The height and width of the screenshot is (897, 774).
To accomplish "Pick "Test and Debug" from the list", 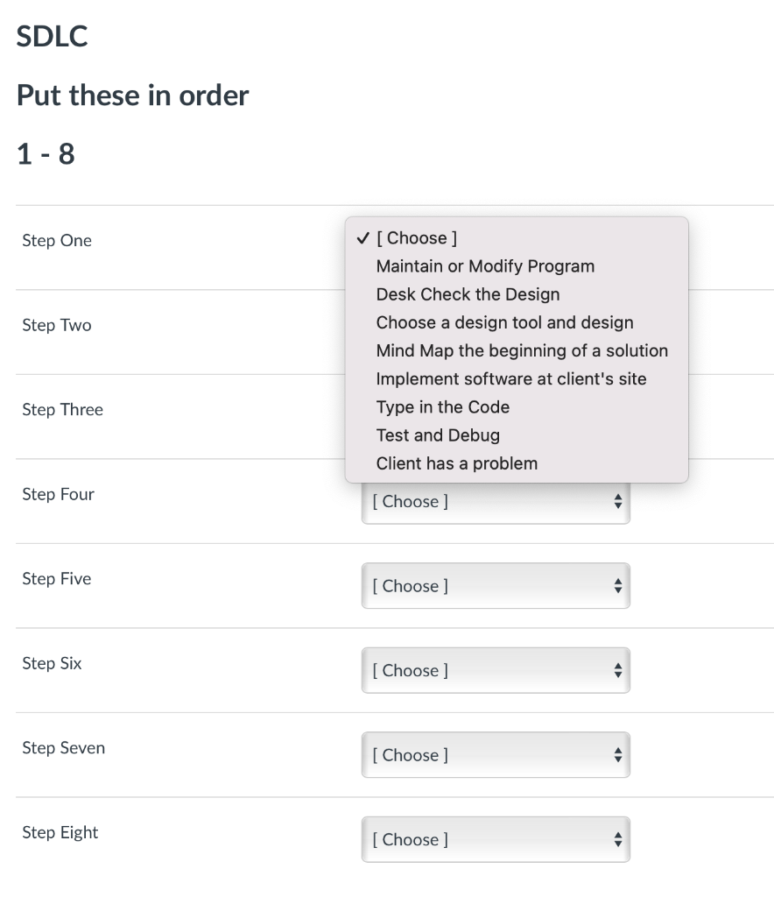I will tap(438, 435).
